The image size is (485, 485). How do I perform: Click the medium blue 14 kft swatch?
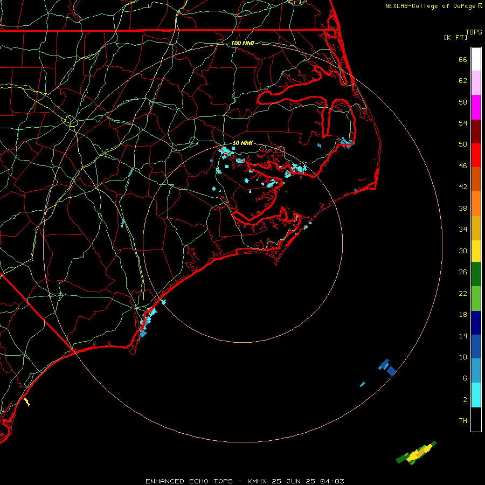point(476,347)
